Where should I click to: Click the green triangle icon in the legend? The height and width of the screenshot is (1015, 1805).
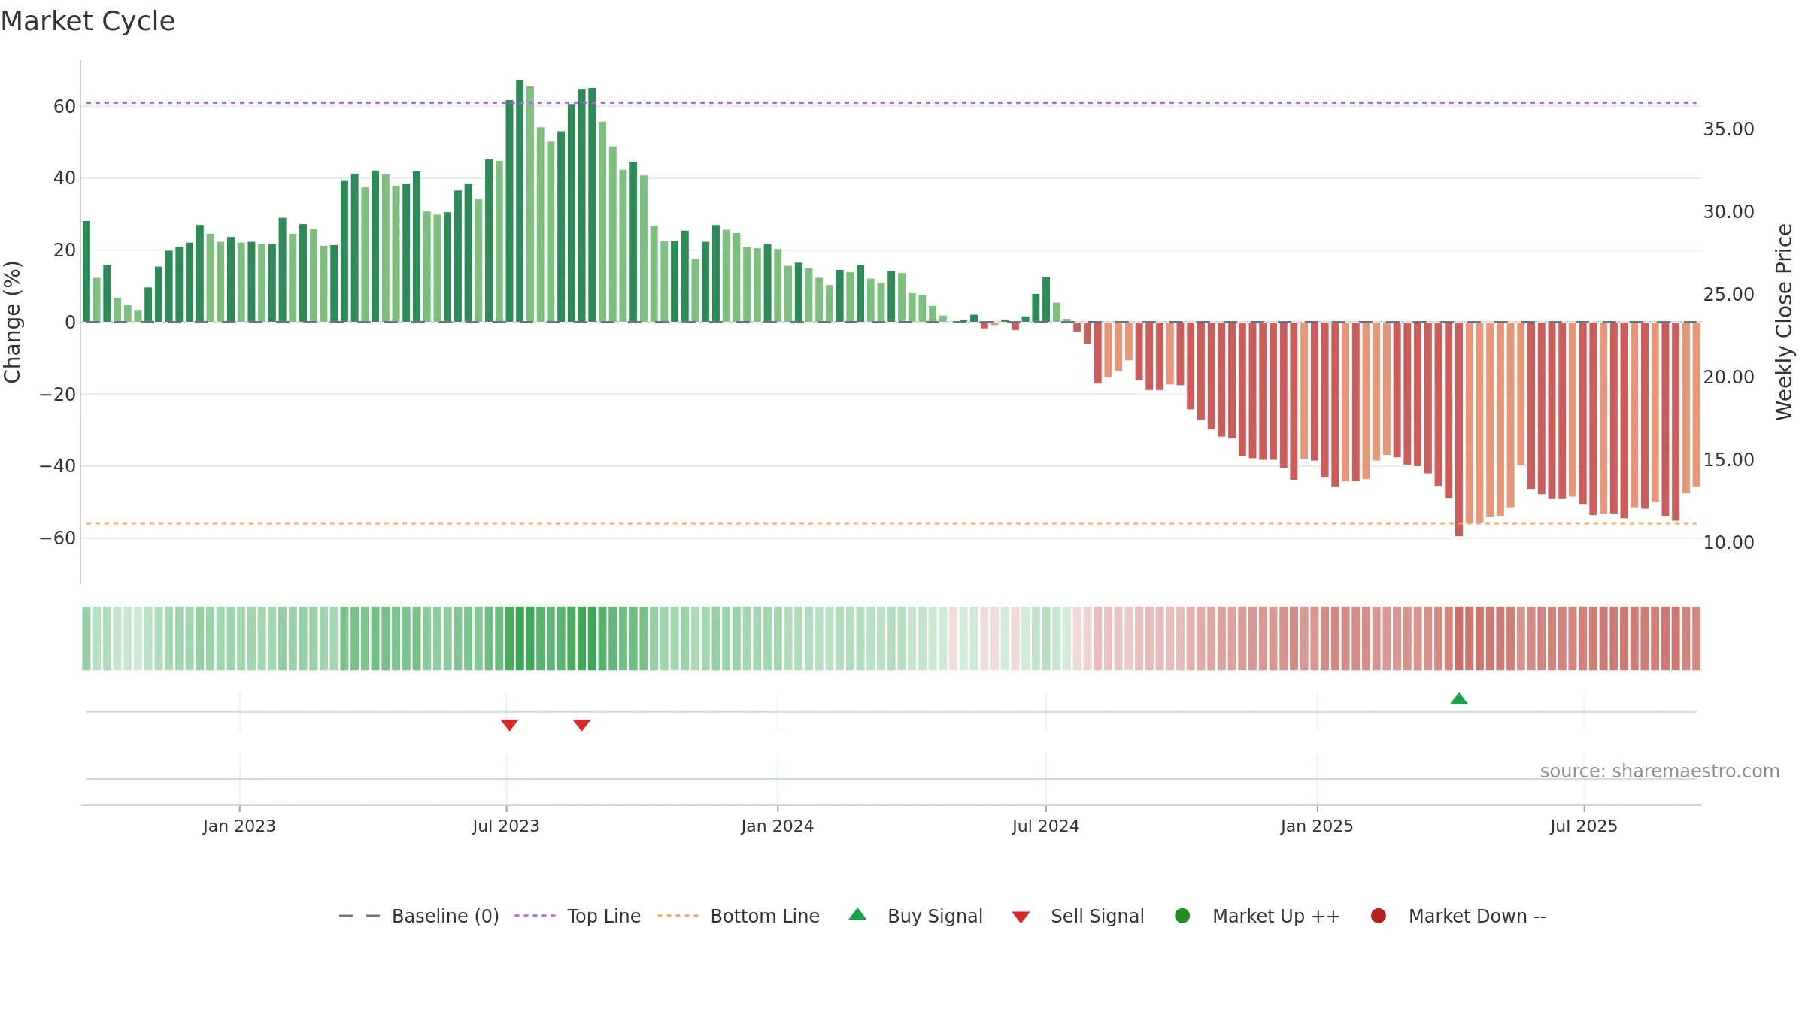pyautogui.click(x=857, y=914)
